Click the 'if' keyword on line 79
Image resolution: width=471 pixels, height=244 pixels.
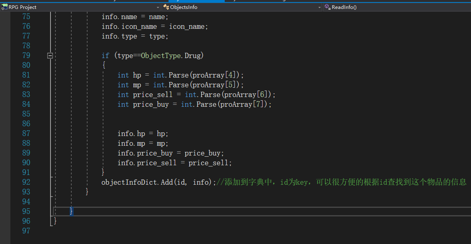point(105,56)
